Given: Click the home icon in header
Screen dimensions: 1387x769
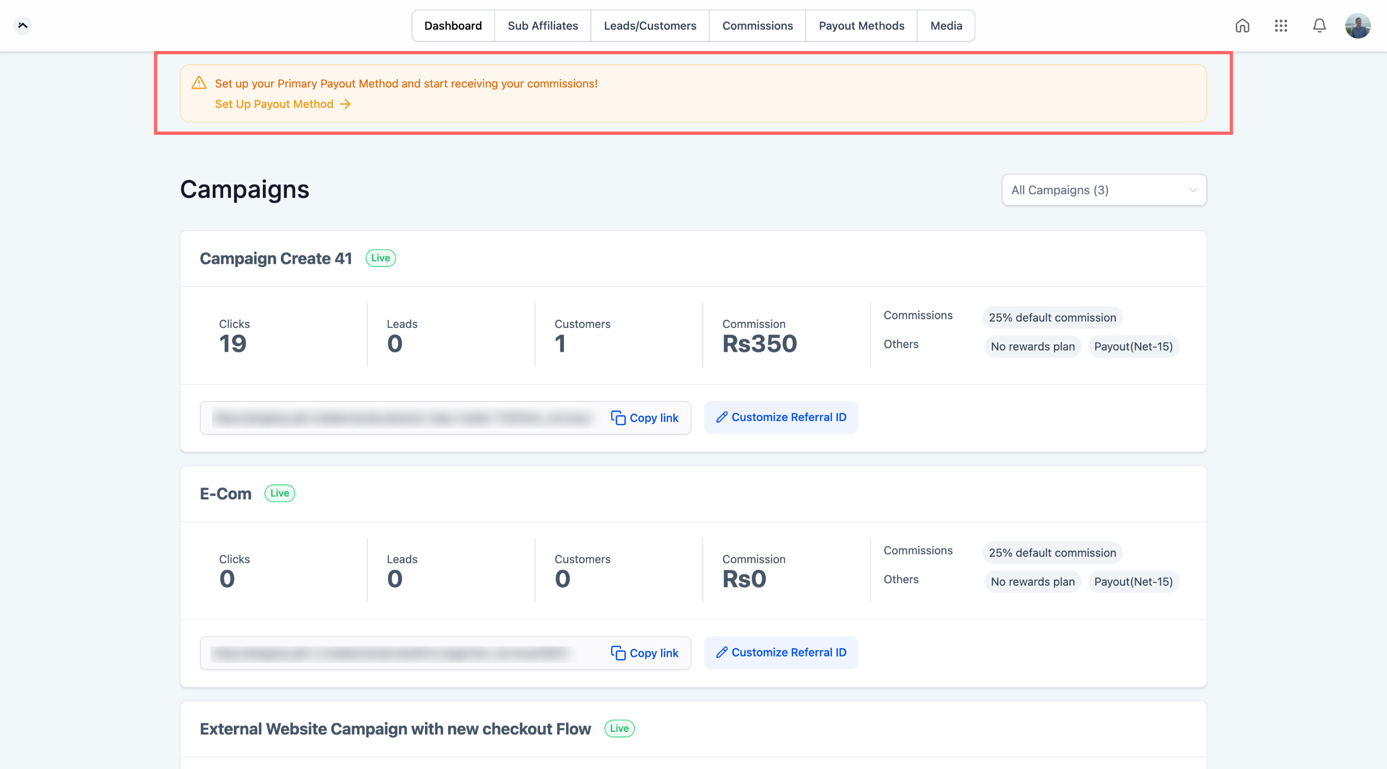Looking at the screenshot, I should click(x=1242, y=26).
